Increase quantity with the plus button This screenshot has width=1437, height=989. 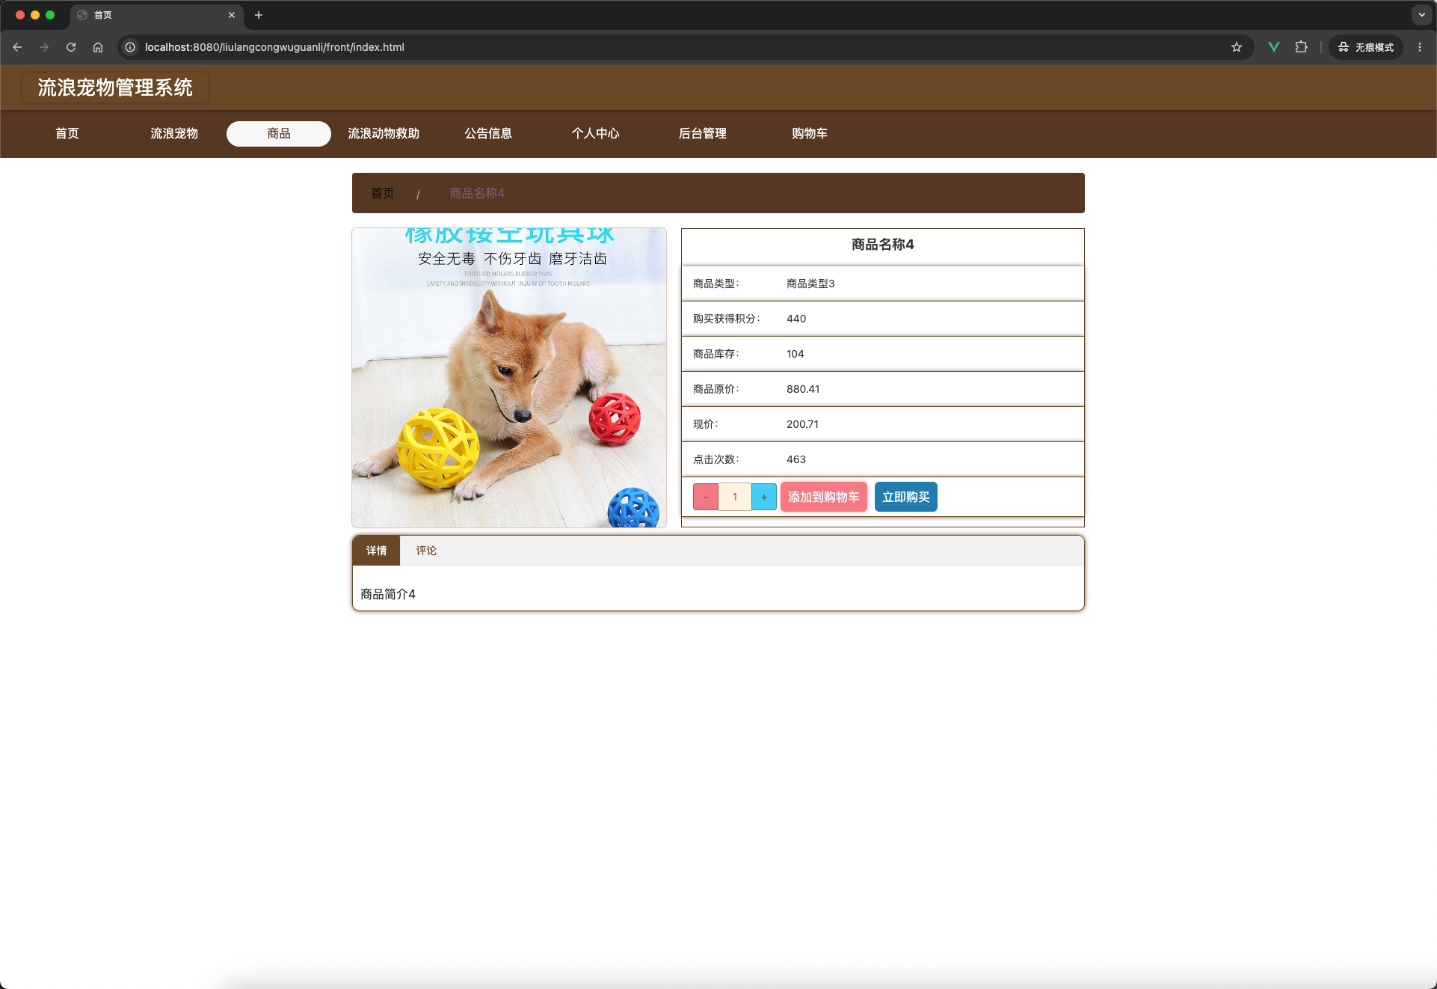click(x=764, y=497)
